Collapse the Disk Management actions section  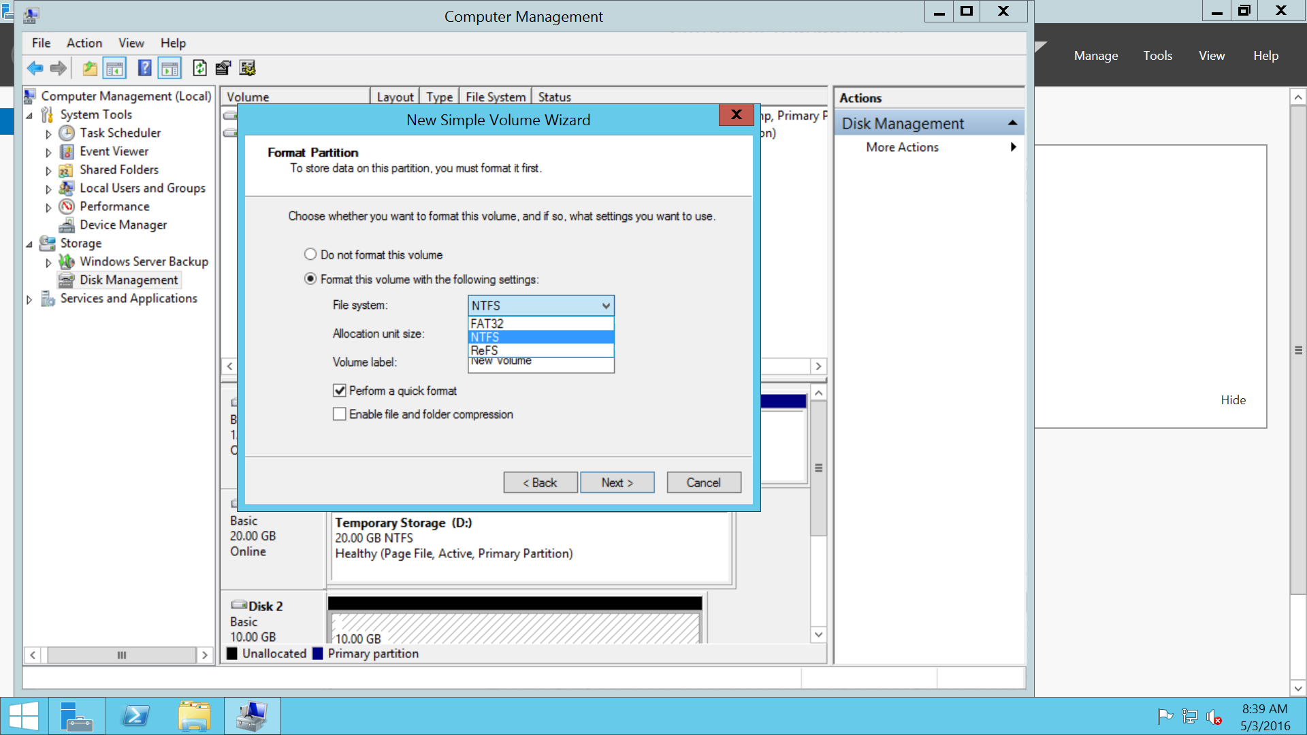(1012, 123)
